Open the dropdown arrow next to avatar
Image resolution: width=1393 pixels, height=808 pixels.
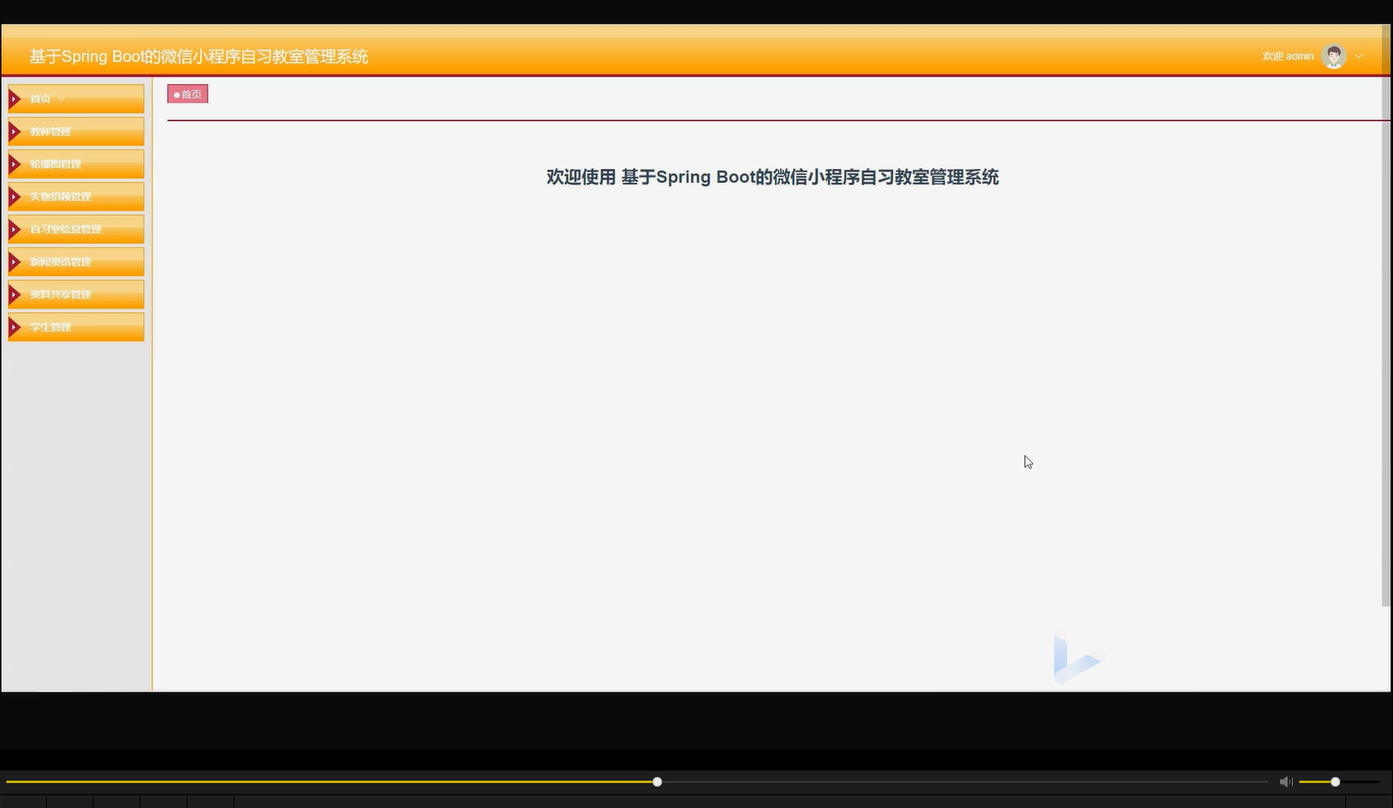click(1359, 56)
